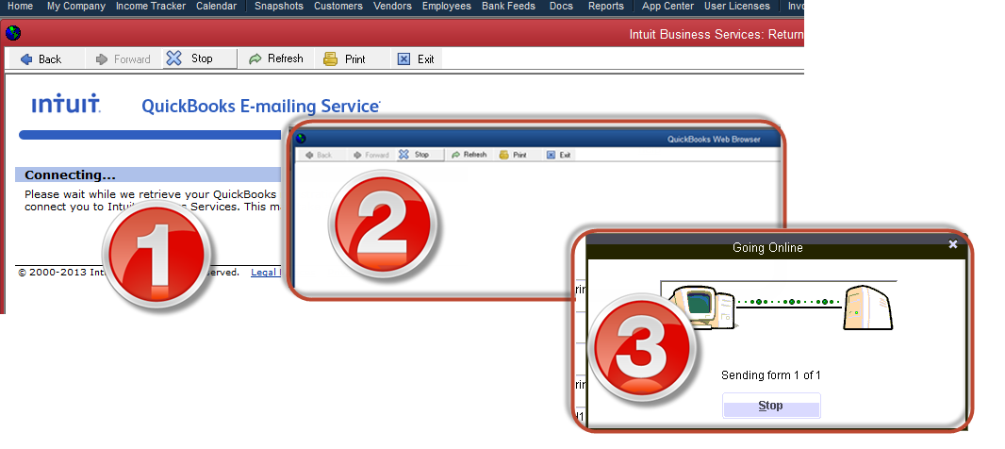Click Print icon in QuickBooks Web Browser window
Viewport: 1005px width, 449px height.
(x=503, y=155)
